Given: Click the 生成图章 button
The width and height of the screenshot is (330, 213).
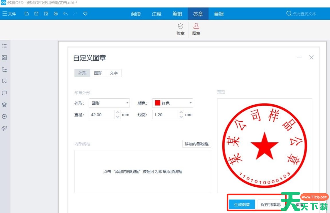Looking at the screenshot, I should click(242, 205).
